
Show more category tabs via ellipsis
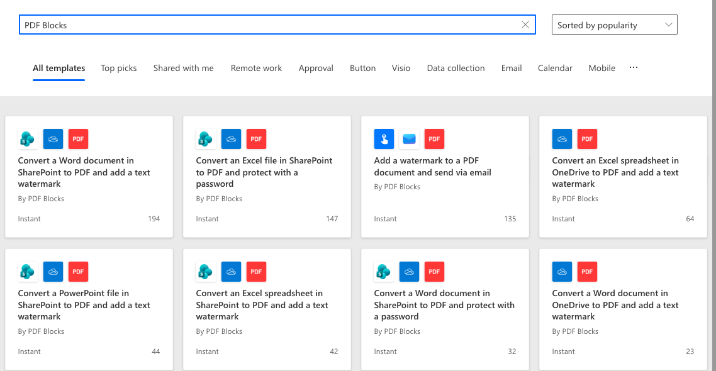634,67
